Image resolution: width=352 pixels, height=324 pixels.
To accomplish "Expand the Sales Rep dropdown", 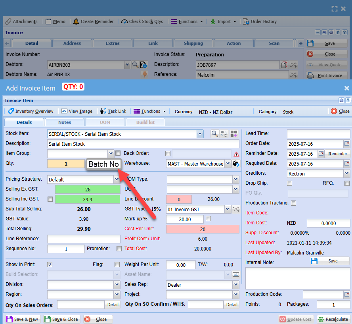I will pyautogui.click(x=235, y=285).
